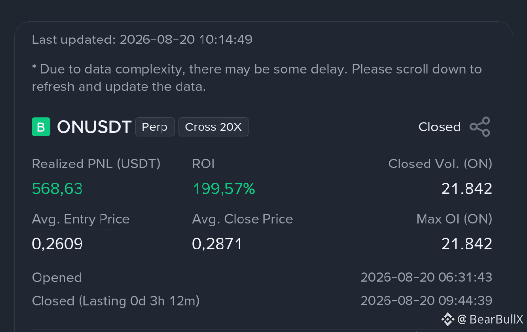Select the Cross 20X leverage tag
This screenshot has width=527, height=332.
tap(213, 127)
